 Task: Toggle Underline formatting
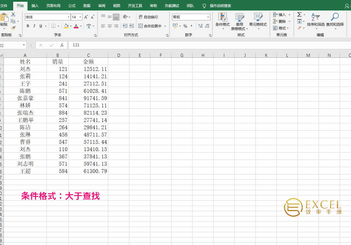(x=41, y=26)
